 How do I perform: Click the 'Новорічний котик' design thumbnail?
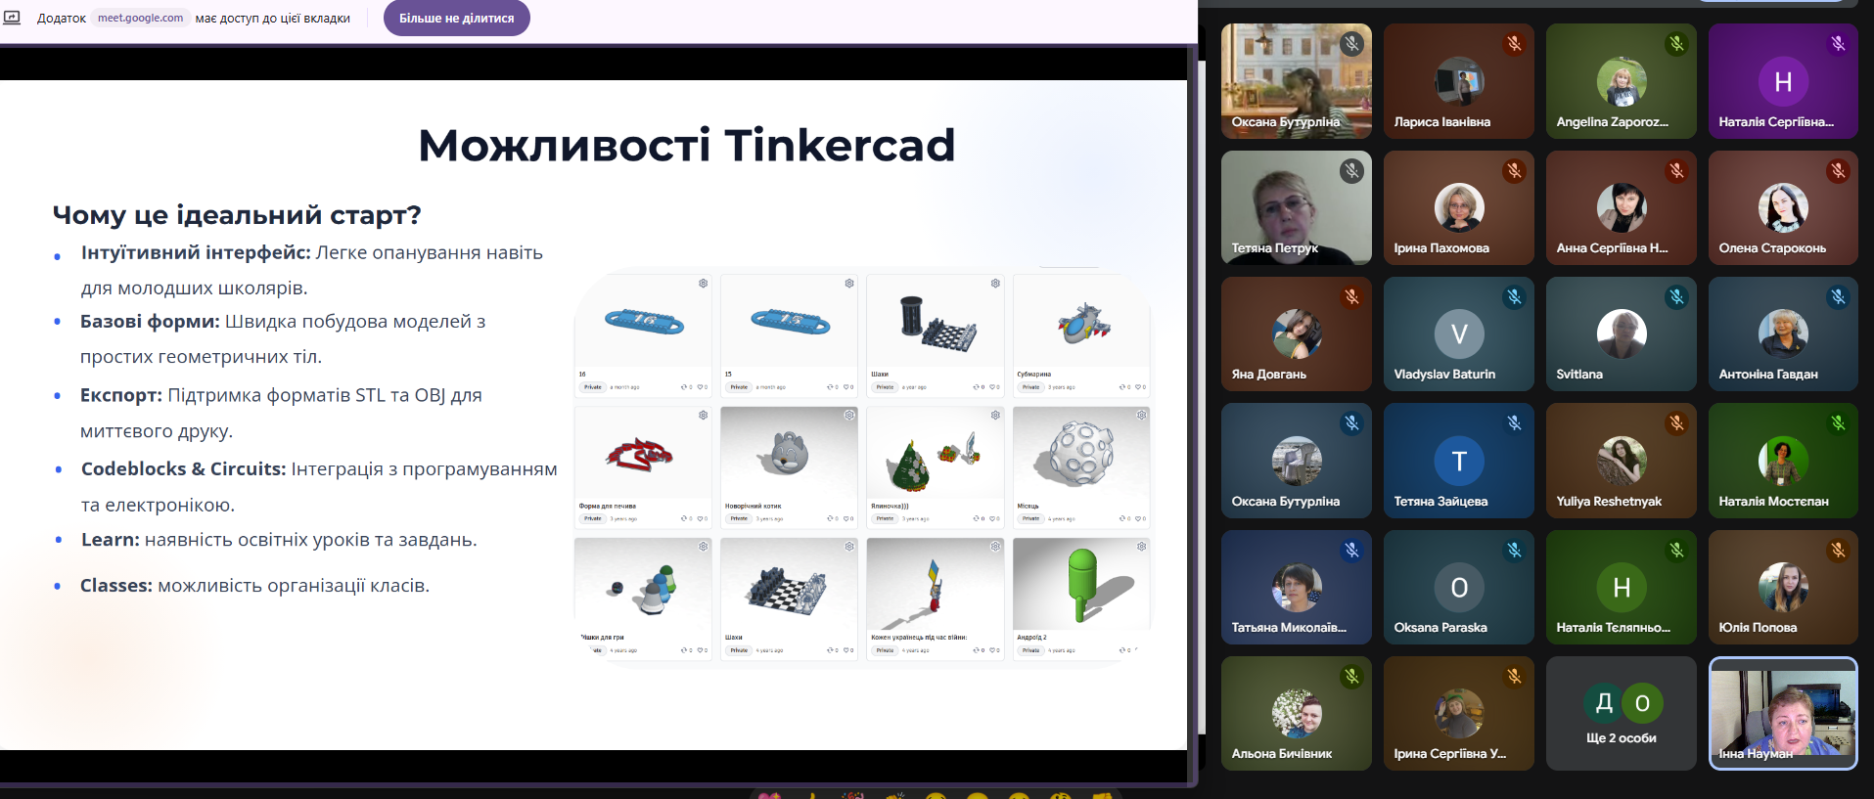click(789, 453)
